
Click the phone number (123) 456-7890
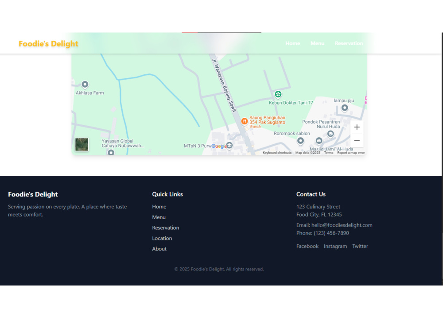coord(331,233)
